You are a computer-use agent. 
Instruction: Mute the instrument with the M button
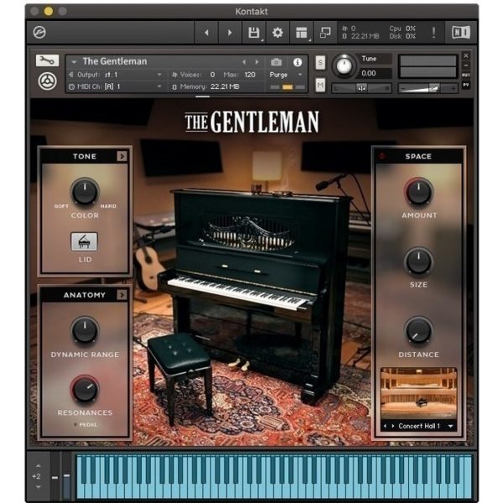click(320, 85)
